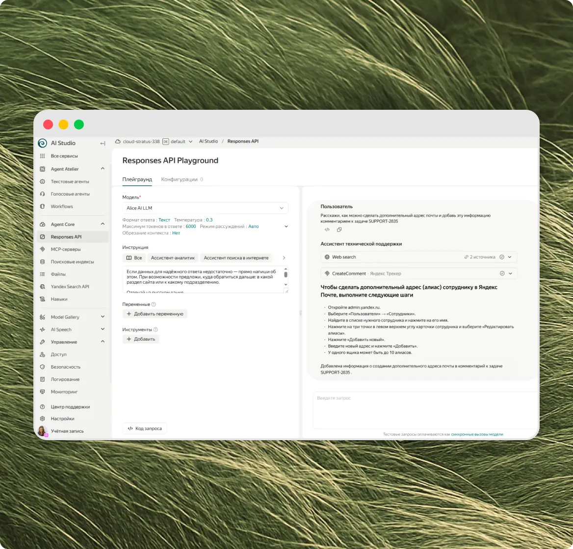This screenshot has height=549, width=573.
Task: Click the AI Speech waveform icon
Action: [42, 329]
